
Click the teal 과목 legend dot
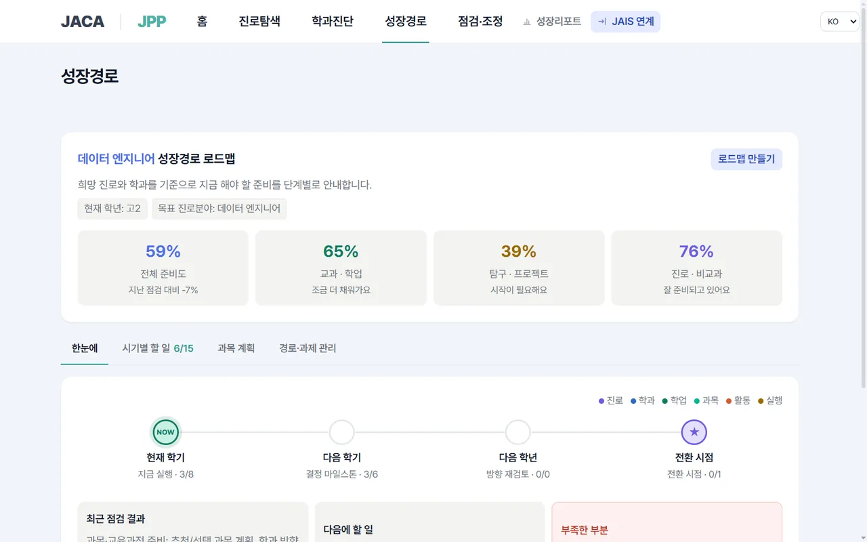[697, 401]
